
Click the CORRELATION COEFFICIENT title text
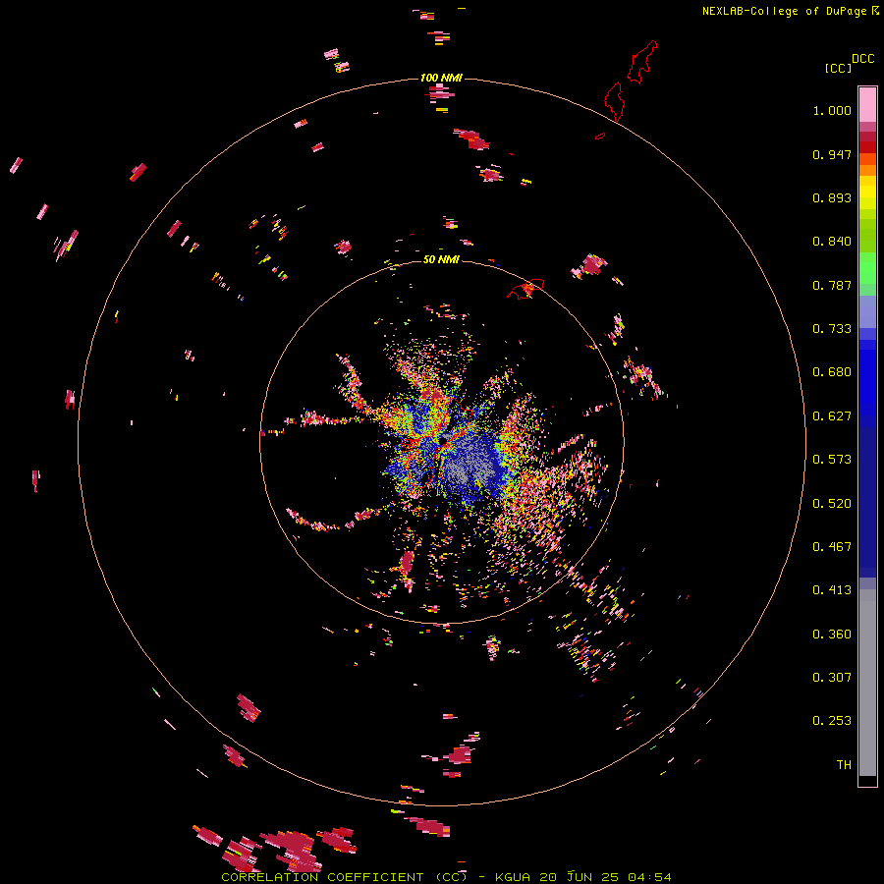tap(344, 877)
